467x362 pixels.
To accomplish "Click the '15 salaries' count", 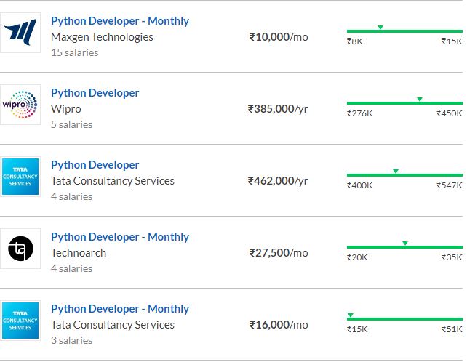I will (74, 52).
